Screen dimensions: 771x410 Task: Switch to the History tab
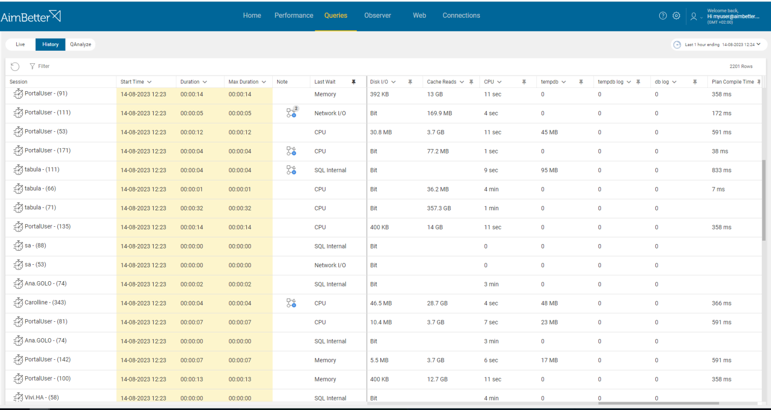[50, 44]
